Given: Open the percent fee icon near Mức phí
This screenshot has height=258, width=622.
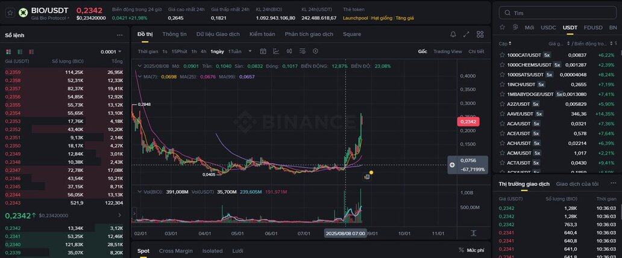Looking at the screenshot, I should [461, 250].
